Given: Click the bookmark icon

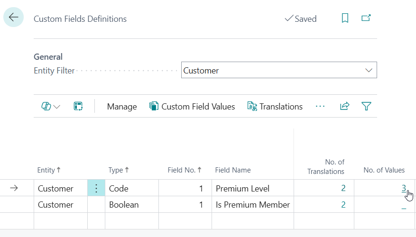Looking at the screenshot, I should click(x=345, y=18).
